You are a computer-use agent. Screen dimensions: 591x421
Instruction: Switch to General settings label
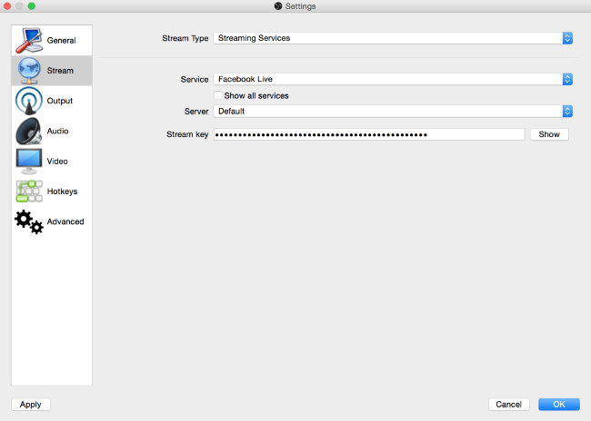(61, 40)
